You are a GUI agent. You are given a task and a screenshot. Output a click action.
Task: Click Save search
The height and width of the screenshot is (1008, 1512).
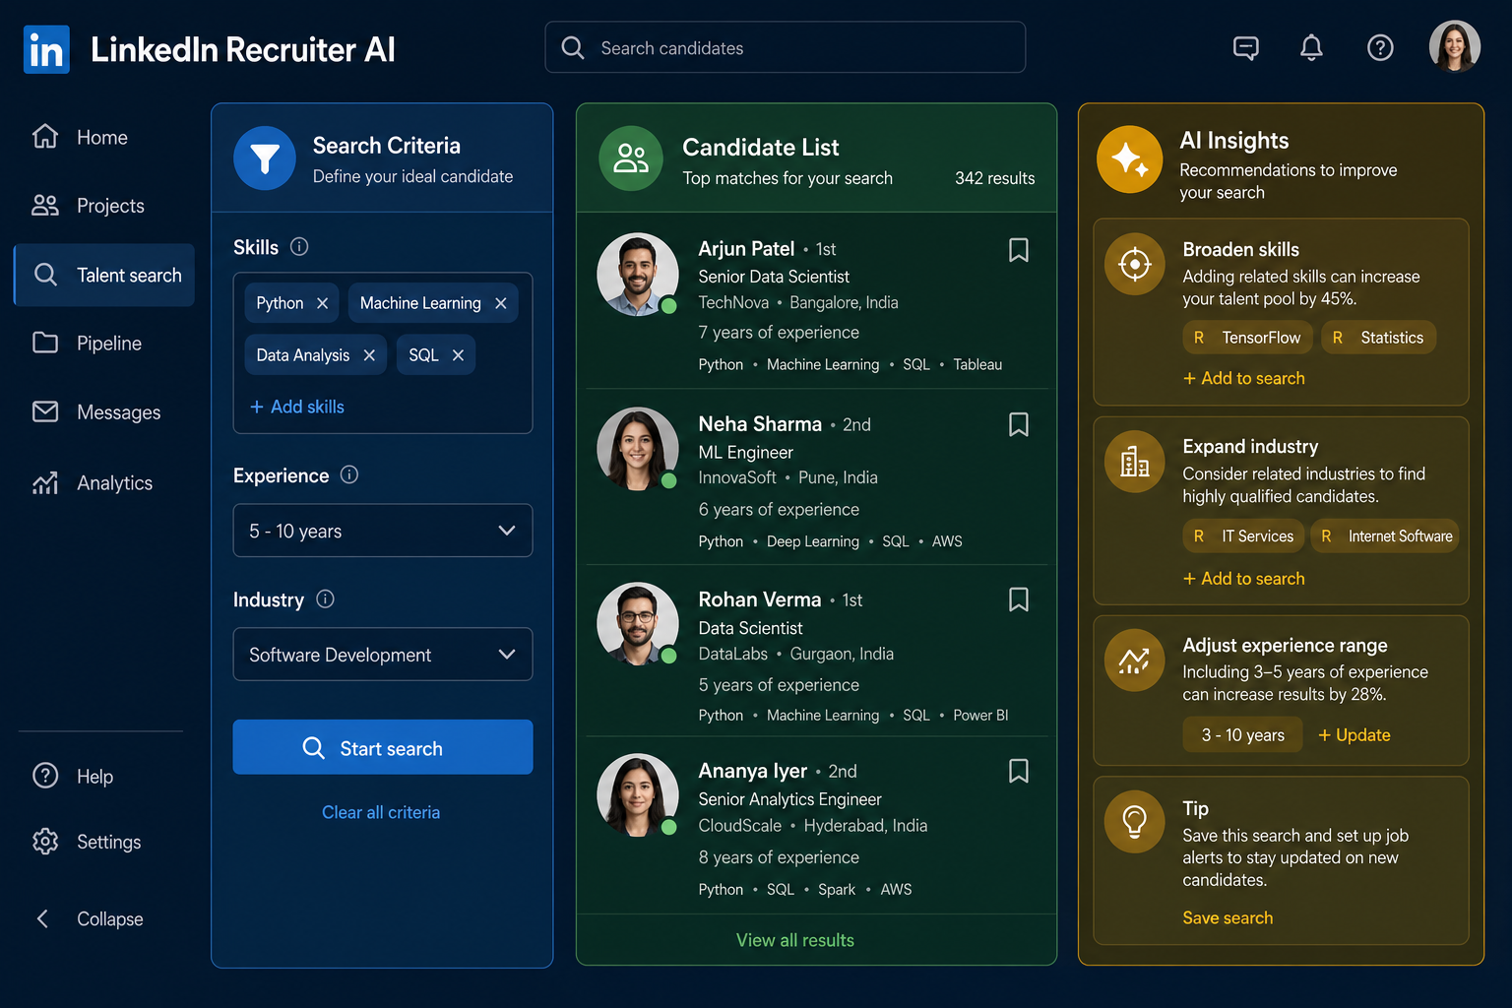1228,917
